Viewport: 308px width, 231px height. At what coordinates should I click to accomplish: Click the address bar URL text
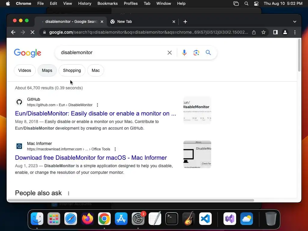pos(149,32)
